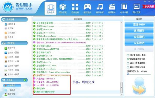This screenshot has width=155, height=98.
Task: Open 已下载-固件 in the sidebar
Action: tap(12, 53)
